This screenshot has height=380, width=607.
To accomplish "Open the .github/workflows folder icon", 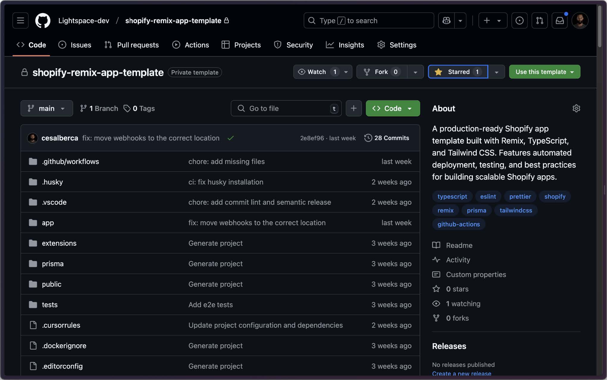I will point(33,162).
